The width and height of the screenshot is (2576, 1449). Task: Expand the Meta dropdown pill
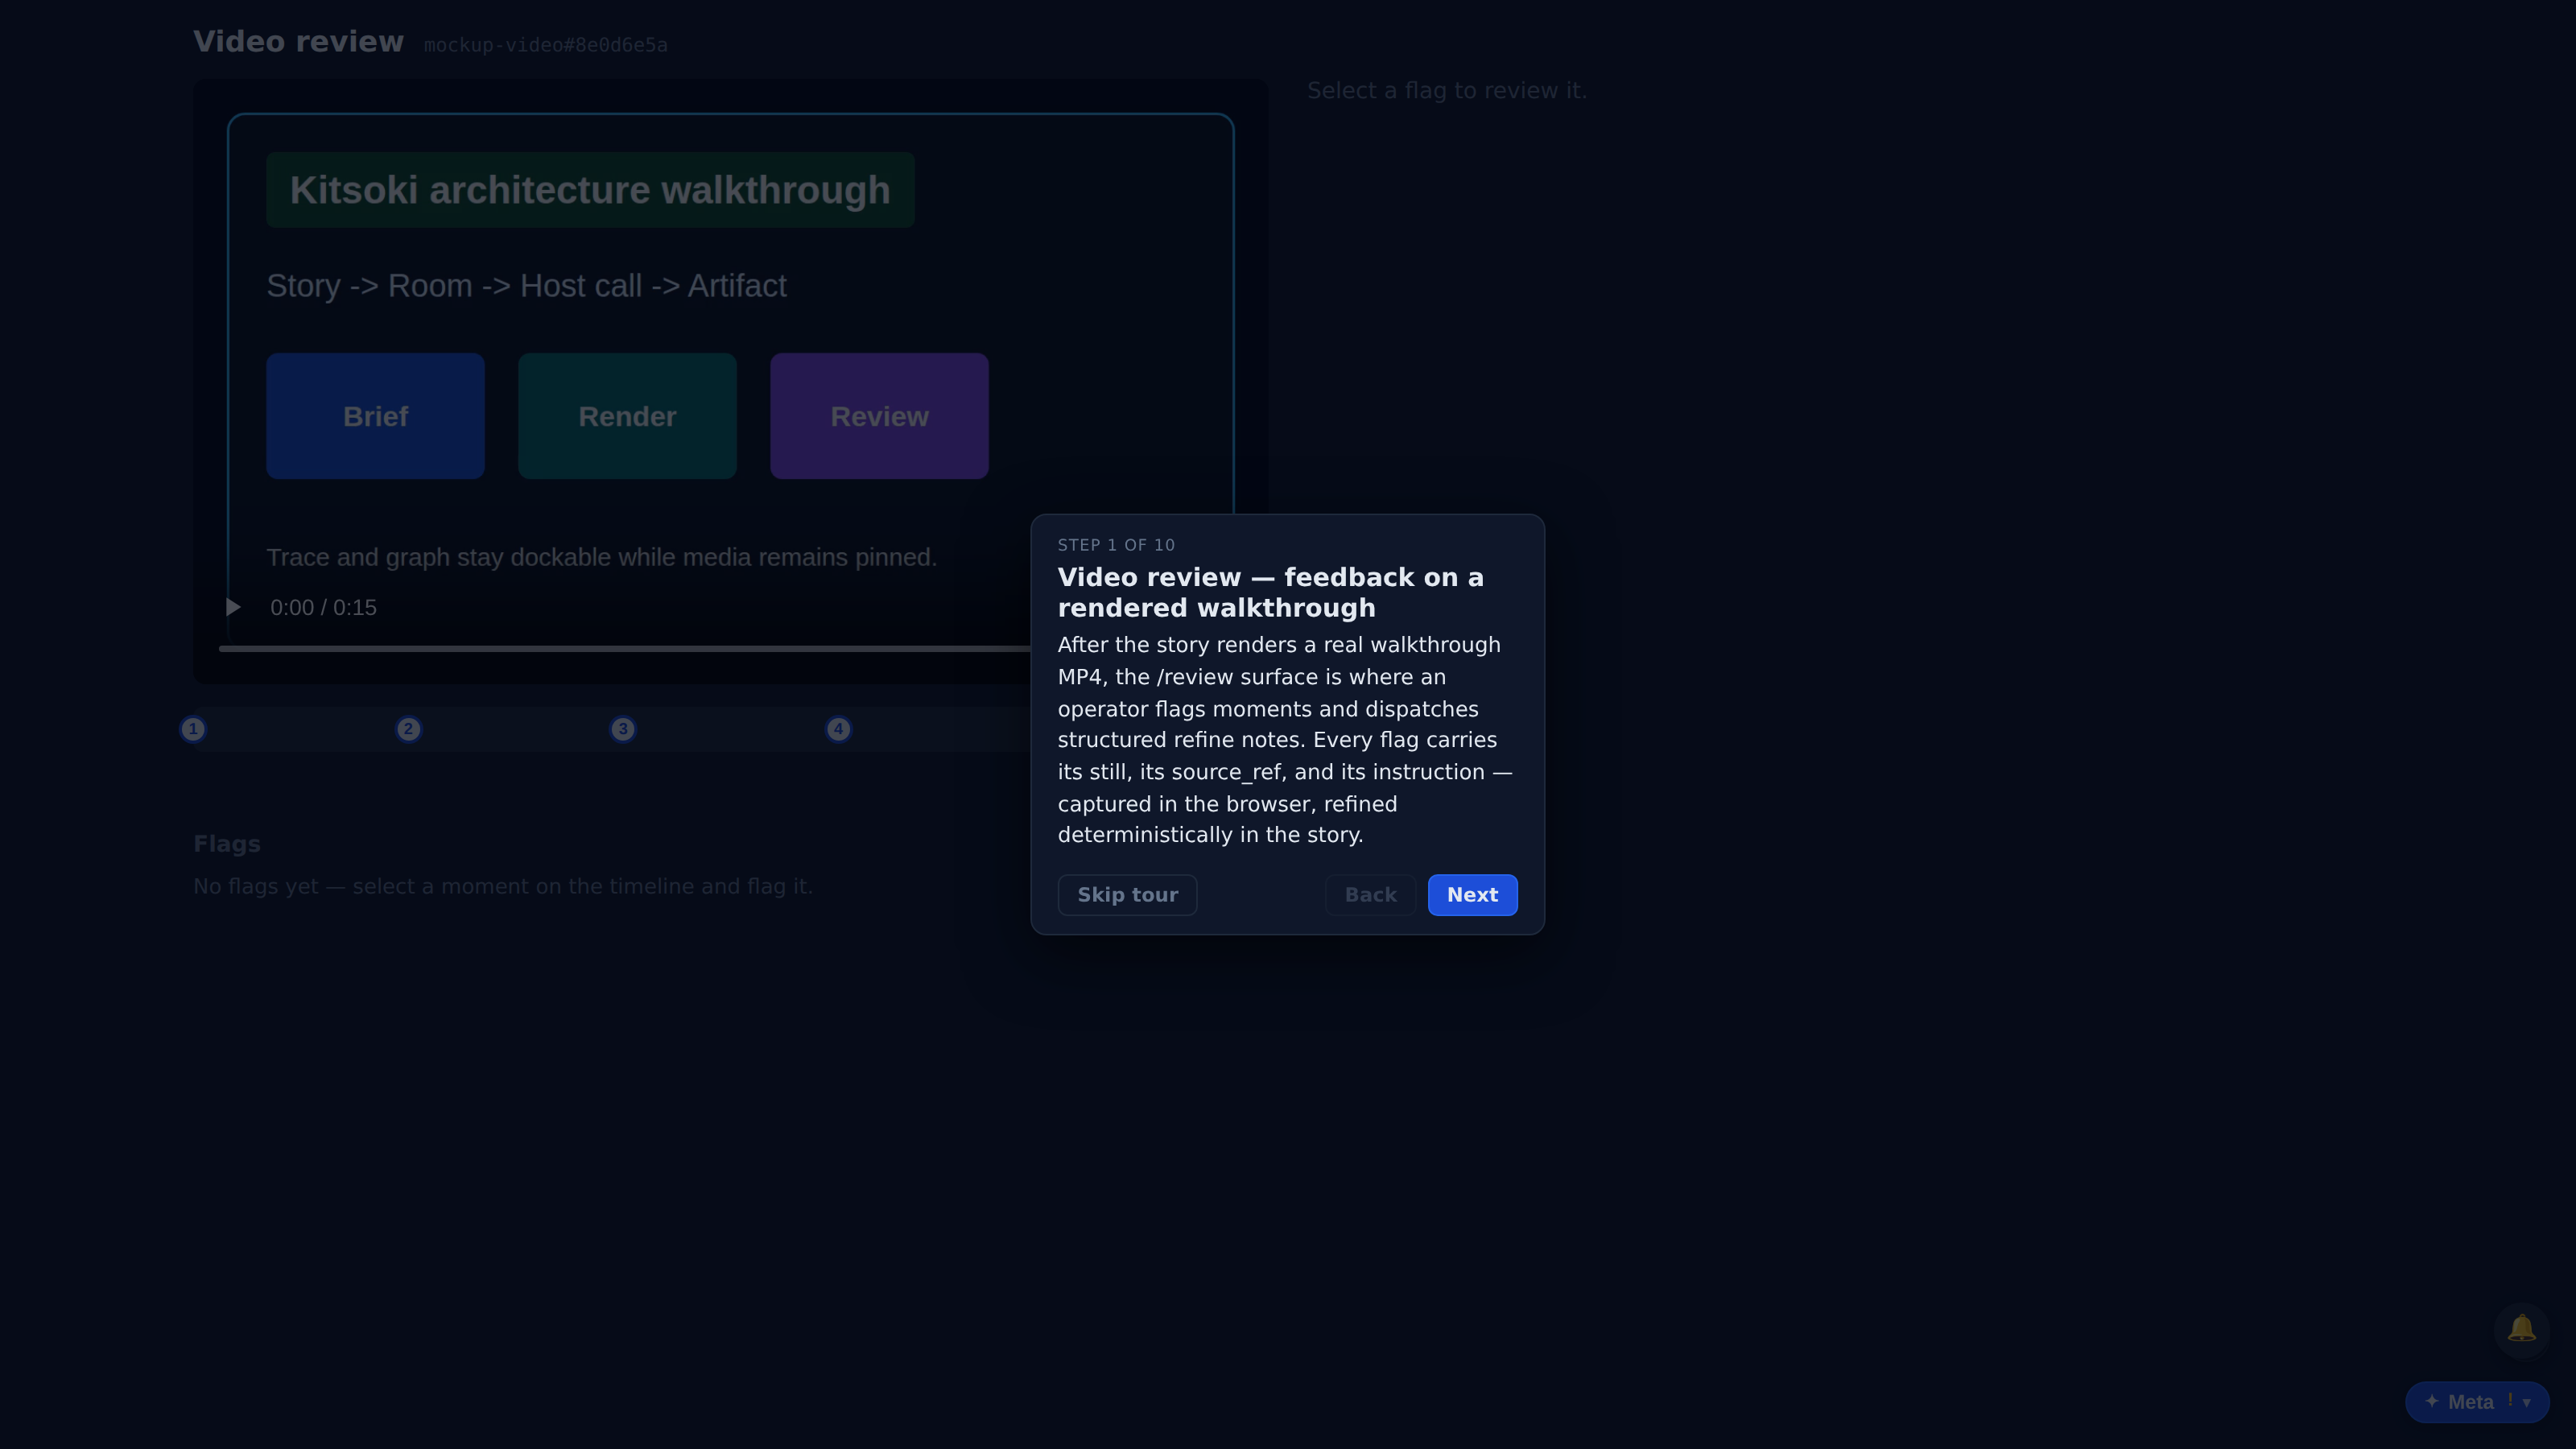[2477, 1402]
